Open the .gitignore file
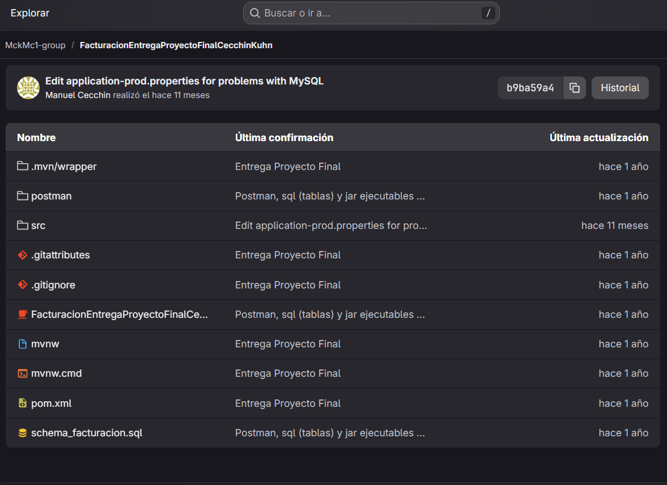The height and width of the screenshot is (485, 667). tap(53, 284)
